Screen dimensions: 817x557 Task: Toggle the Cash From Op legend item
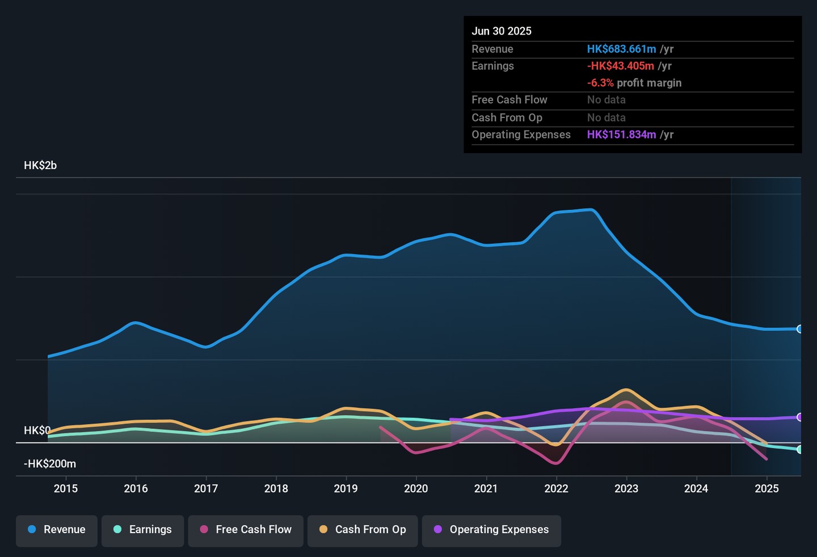(x=363, y=530)
